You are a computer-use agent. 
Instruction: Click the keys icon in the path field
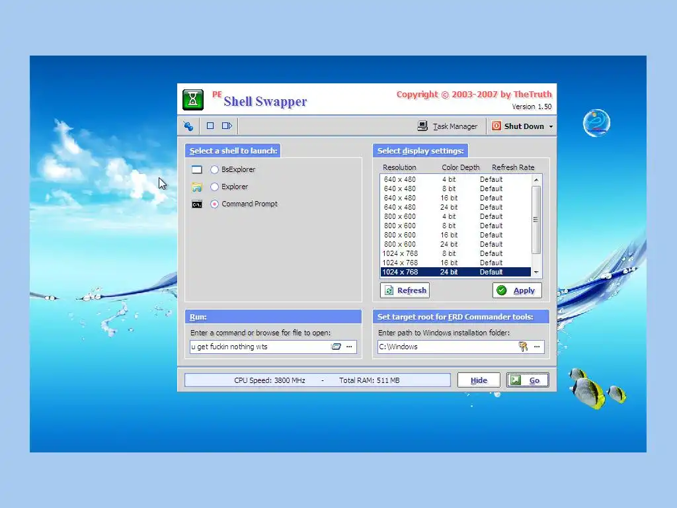(523, 347)
